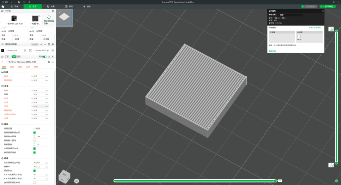Select the 支撑 support settings tab

28,67
